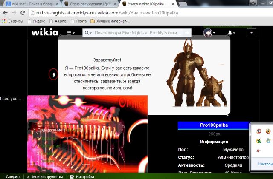
Task: Click the green checkmark tray icon
Action: pos(258,141)
